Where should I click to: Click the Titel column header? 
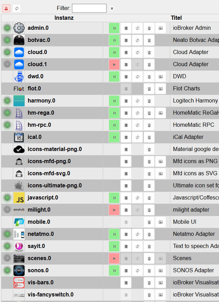click(176, 18)
